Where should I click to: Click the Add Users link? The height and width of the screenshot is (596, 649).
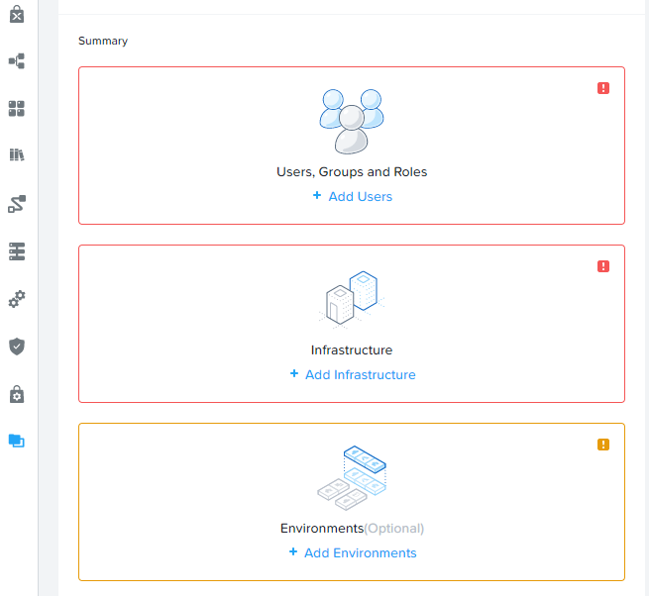353,196
